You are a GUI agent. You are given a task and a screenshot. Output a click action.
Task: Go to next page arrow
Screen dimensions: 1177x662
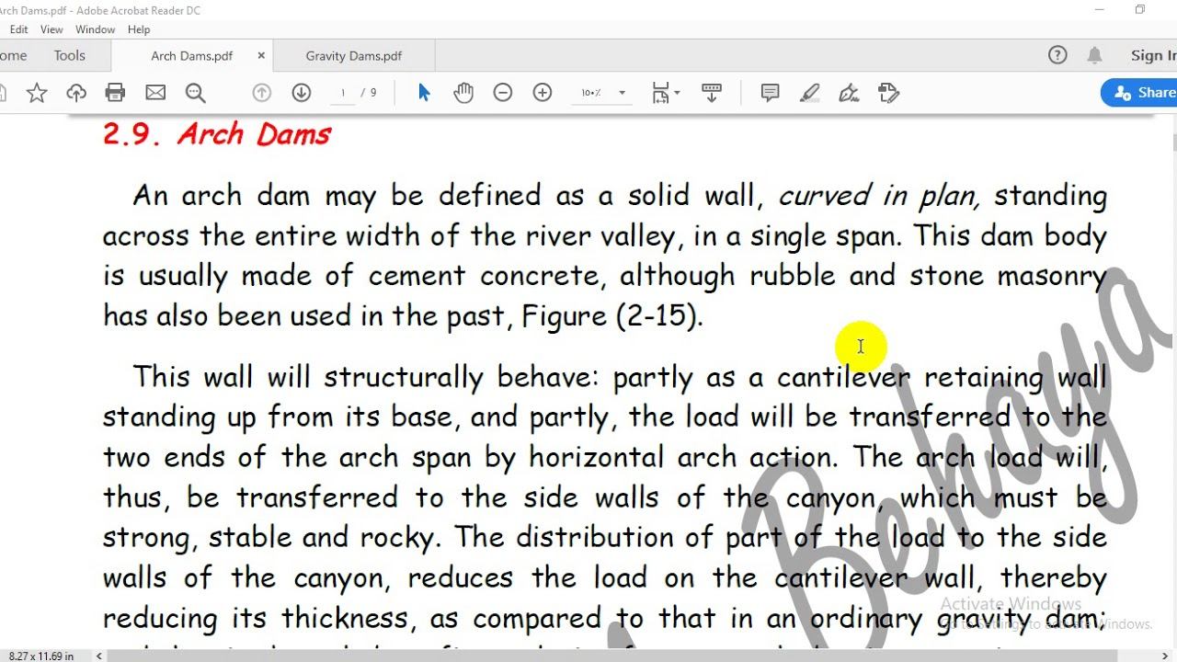click(x=301, y=93)
